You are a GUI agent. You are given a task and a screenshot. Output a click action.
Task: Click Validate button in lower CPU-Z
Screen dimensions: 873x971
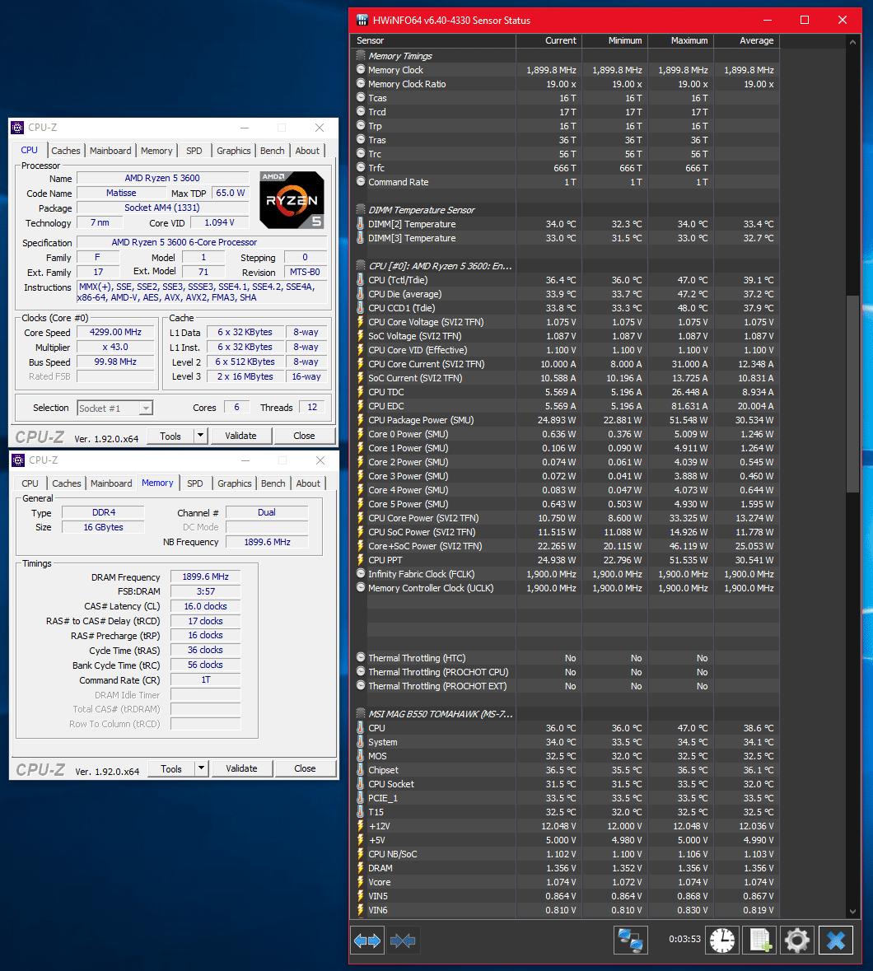(241, 768)
